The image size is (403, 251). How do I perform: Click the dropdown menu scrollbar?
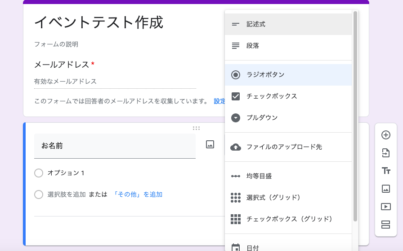355,116
